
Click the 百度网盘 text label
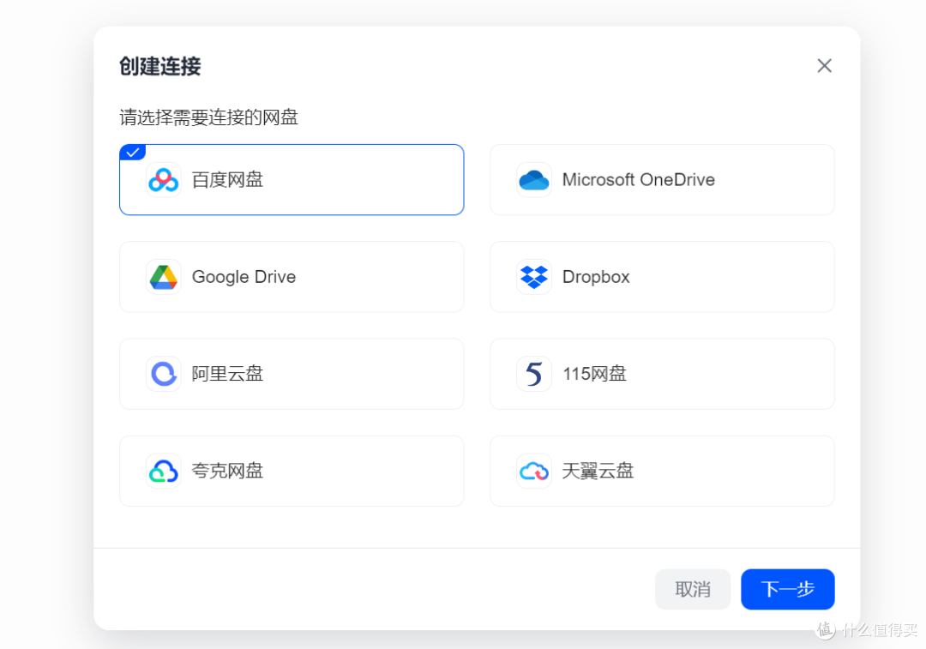227,179
